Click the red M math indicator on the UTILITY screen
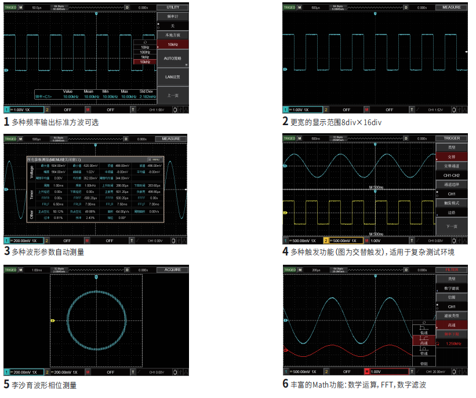This screenshot has height=398, width=476. pyautogui.click(x=88, y=110)
